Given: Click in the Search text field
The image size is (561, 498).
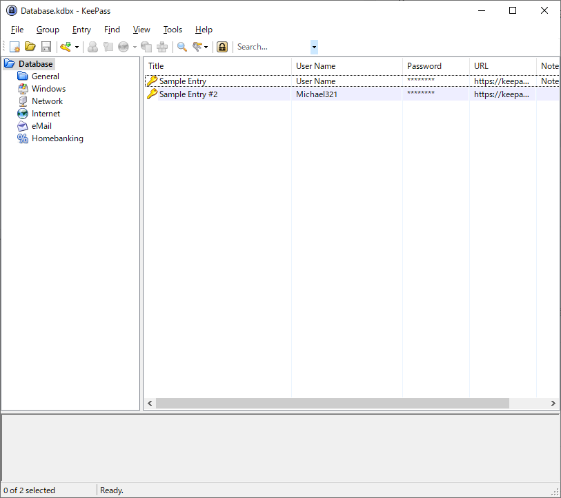Looking at the screenshot, I should point(272,47).
